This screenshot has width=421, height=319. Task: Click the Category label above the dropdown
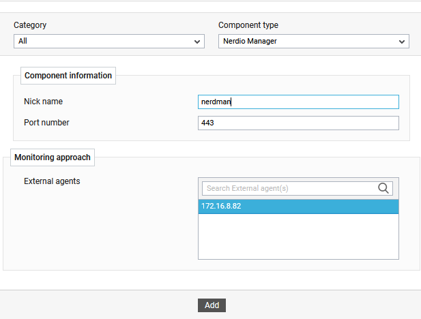[30, 25]
